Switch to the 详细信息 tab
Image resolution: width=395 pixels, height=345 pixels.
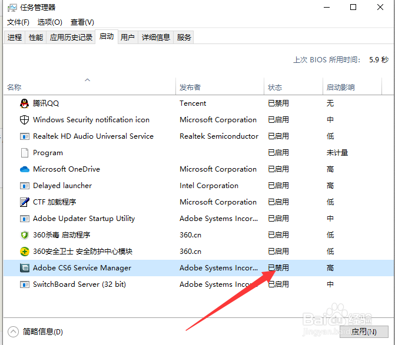tap(155, 37)
